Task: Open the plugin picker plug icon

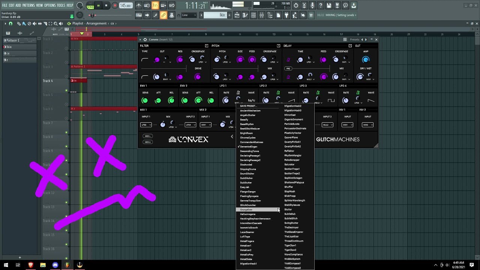Action: [x=286, y=15]
